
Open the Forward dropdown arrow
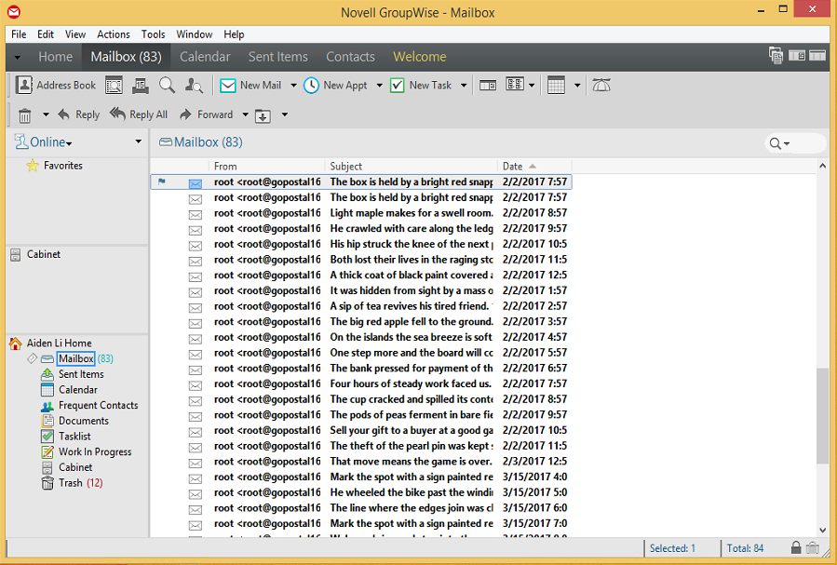(x=246, y=115)
